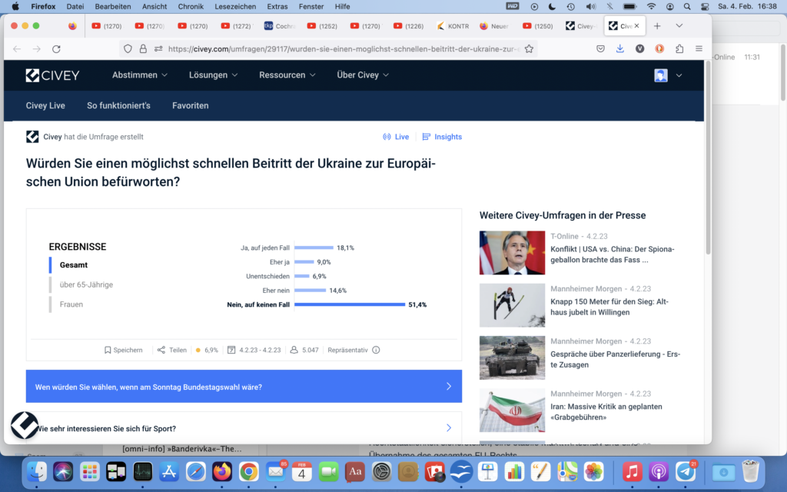Screen dimensions: 787x492
Task: Select the über 65-Jährige filter
Action: tap(86, 284)
